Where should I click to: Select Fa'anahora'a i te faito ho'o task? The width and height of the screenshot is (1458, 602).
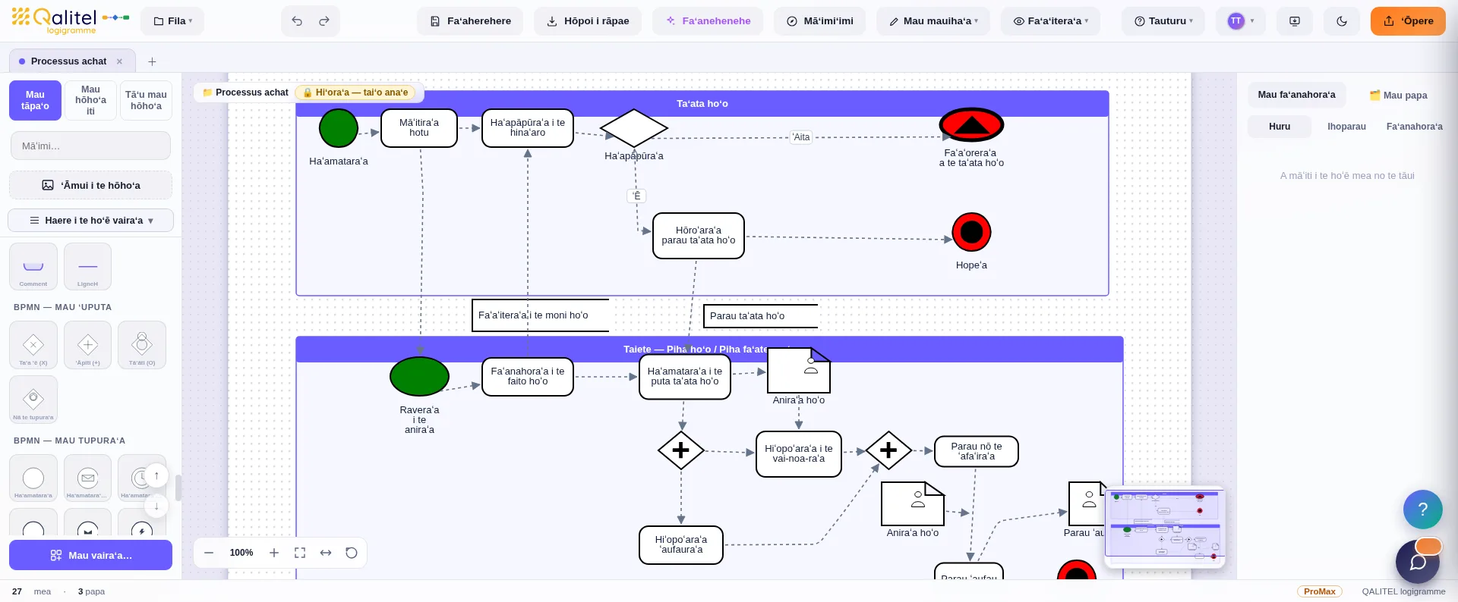tap(528, 377)
